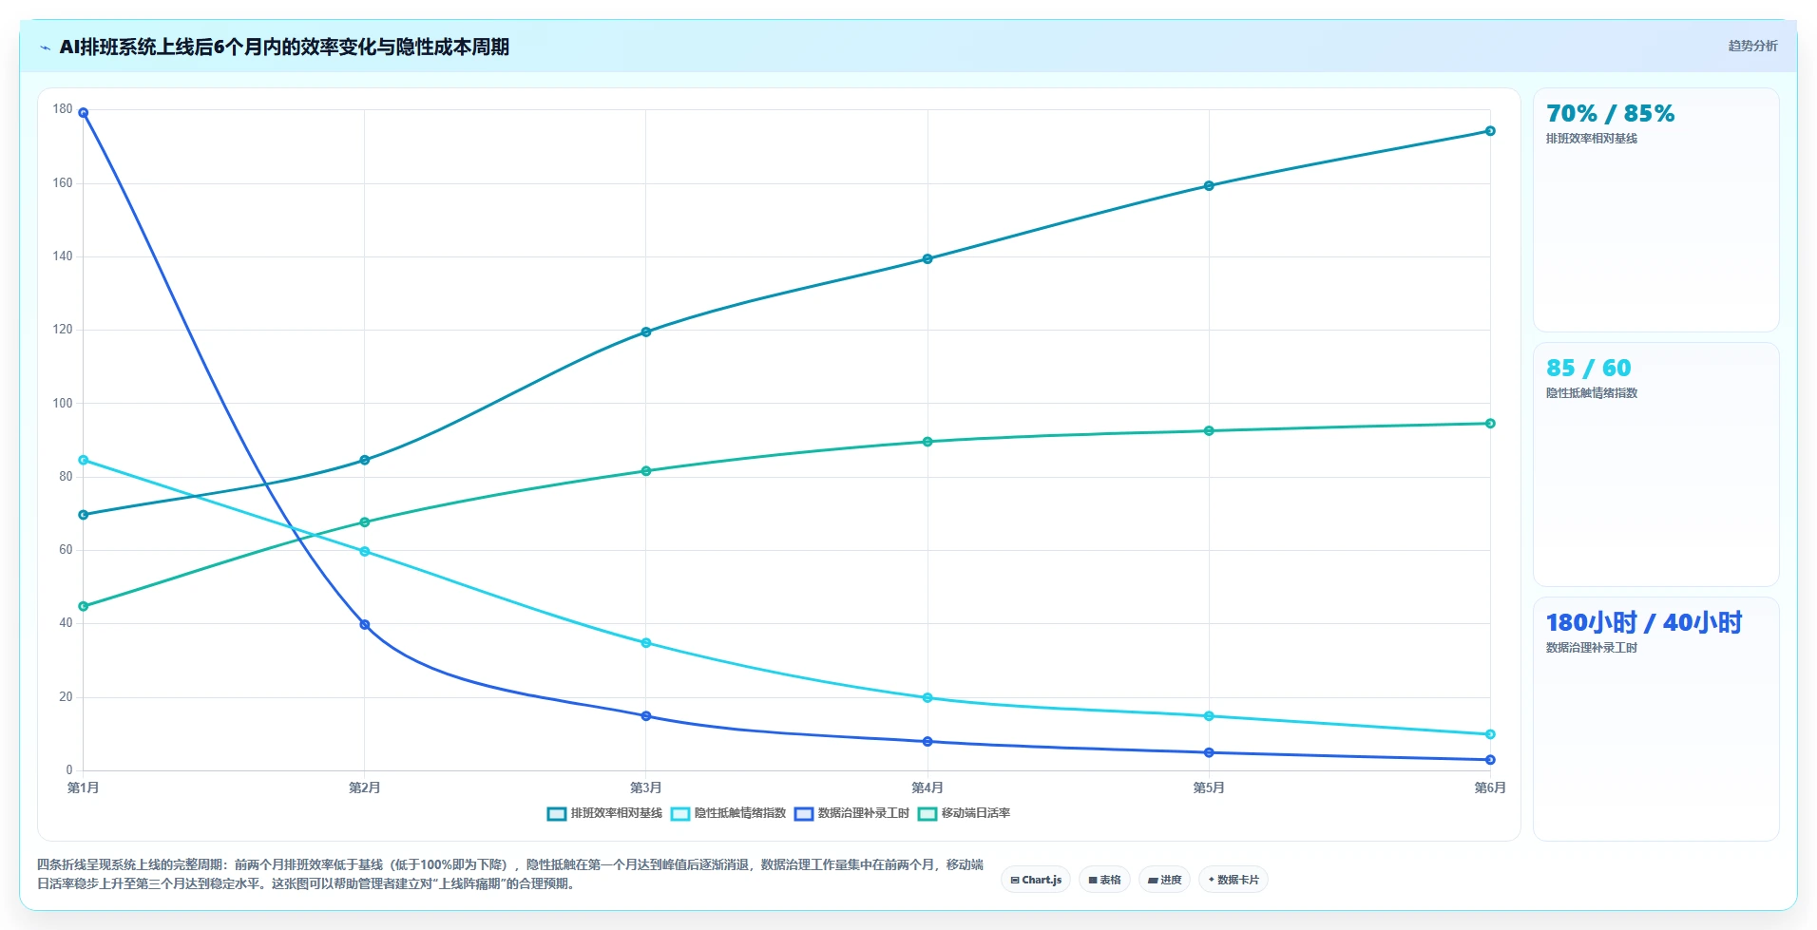Select the 移动端日活率 data point at 90 in 第4月
Viewport: 1817px width, 930px height.
(x=928, y=442)
